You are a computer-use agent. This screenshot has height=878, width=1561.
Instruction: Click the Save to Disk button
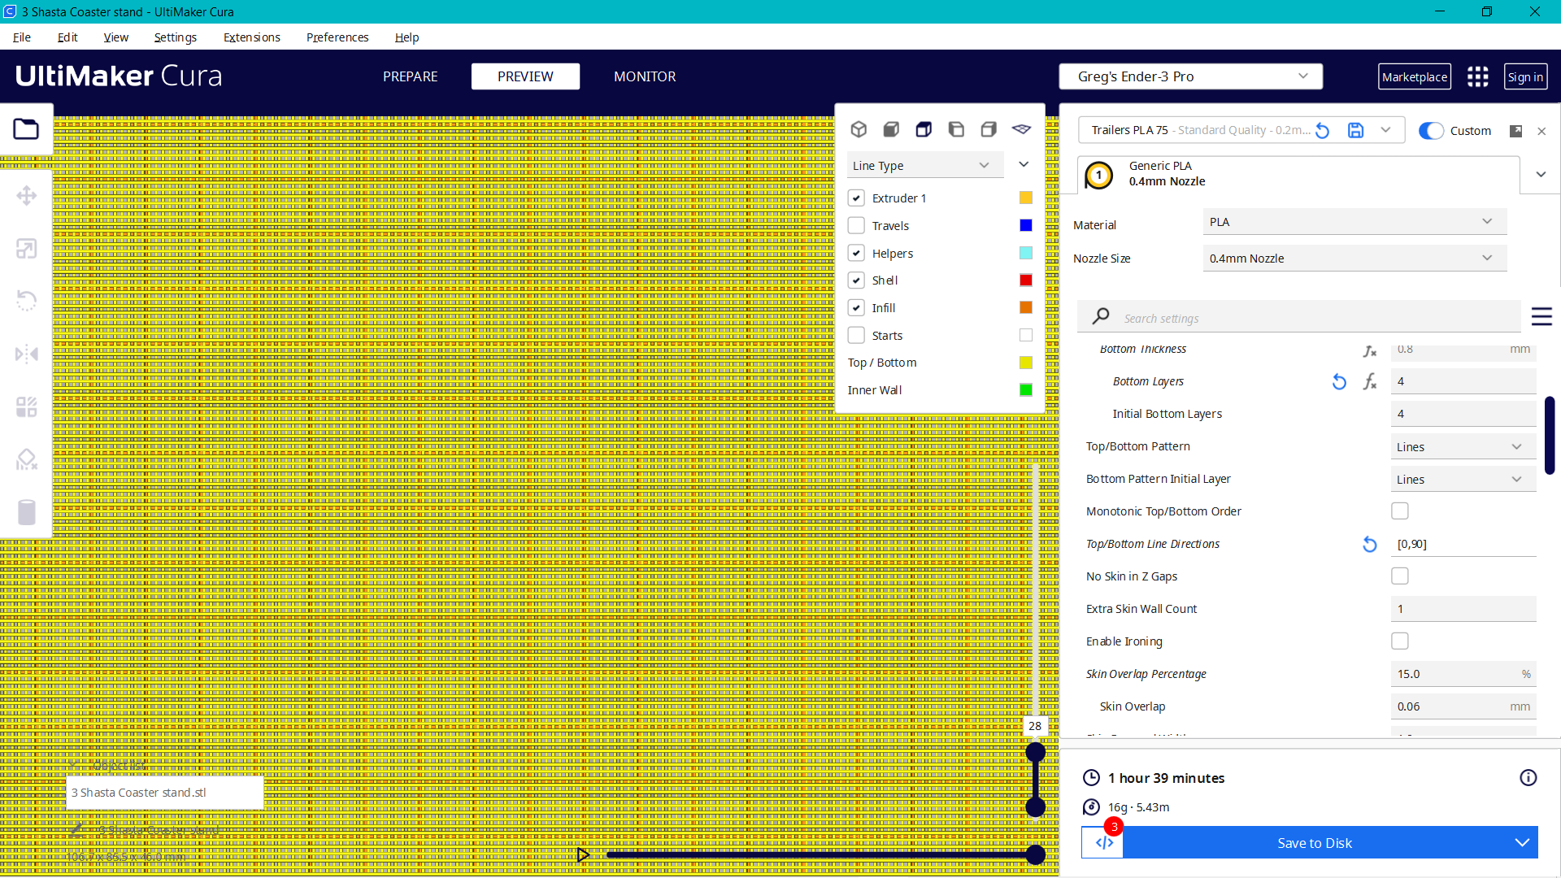point(1314,843)
